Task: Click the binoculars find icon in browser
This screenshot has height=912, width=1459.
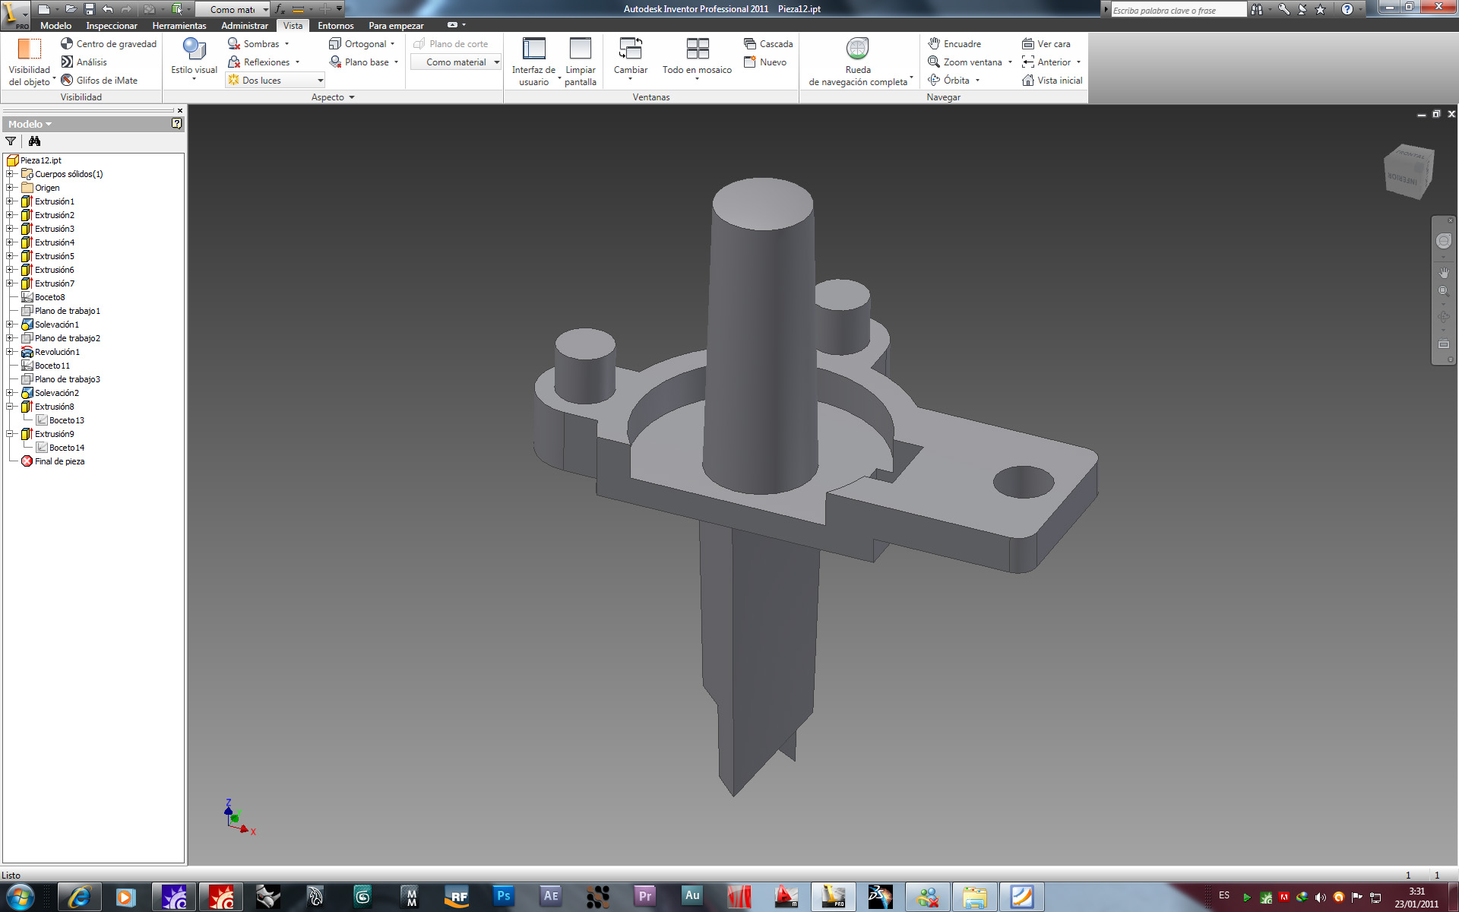Action: coord(34,141)
